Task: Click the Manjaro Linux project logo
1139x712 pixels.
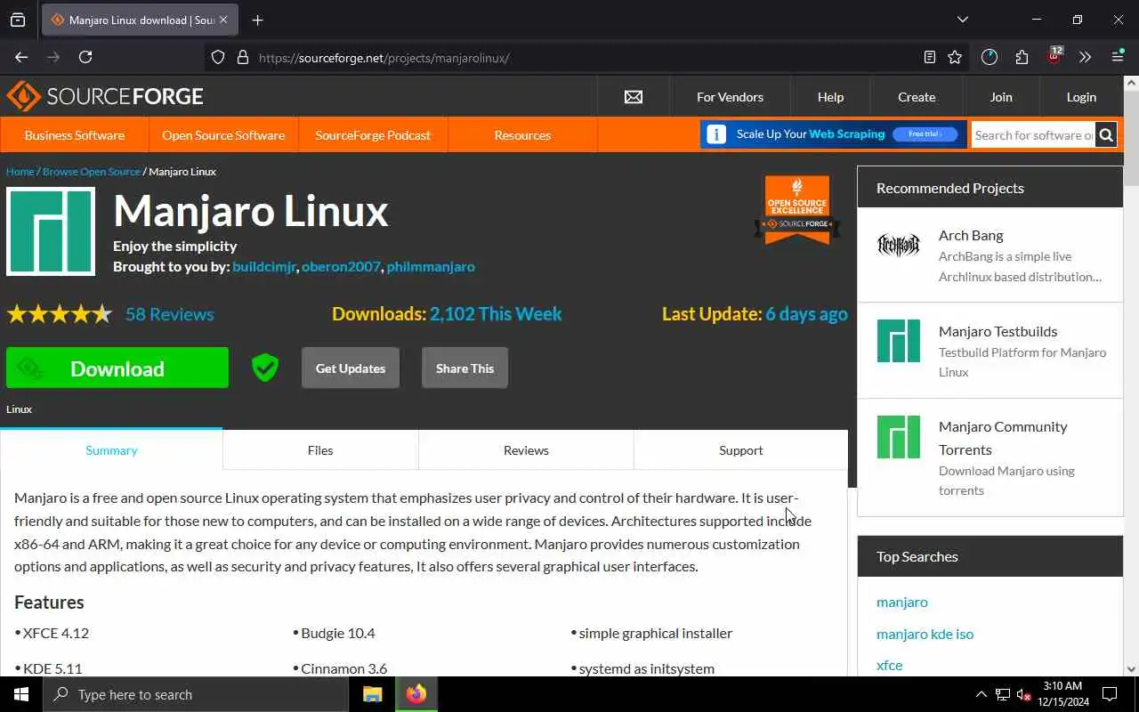Action: click(x=51, y=231)
